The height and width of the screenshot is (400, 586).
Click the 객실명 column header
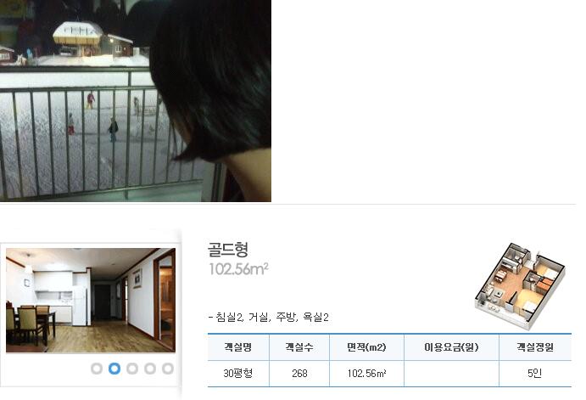point(238,347)
